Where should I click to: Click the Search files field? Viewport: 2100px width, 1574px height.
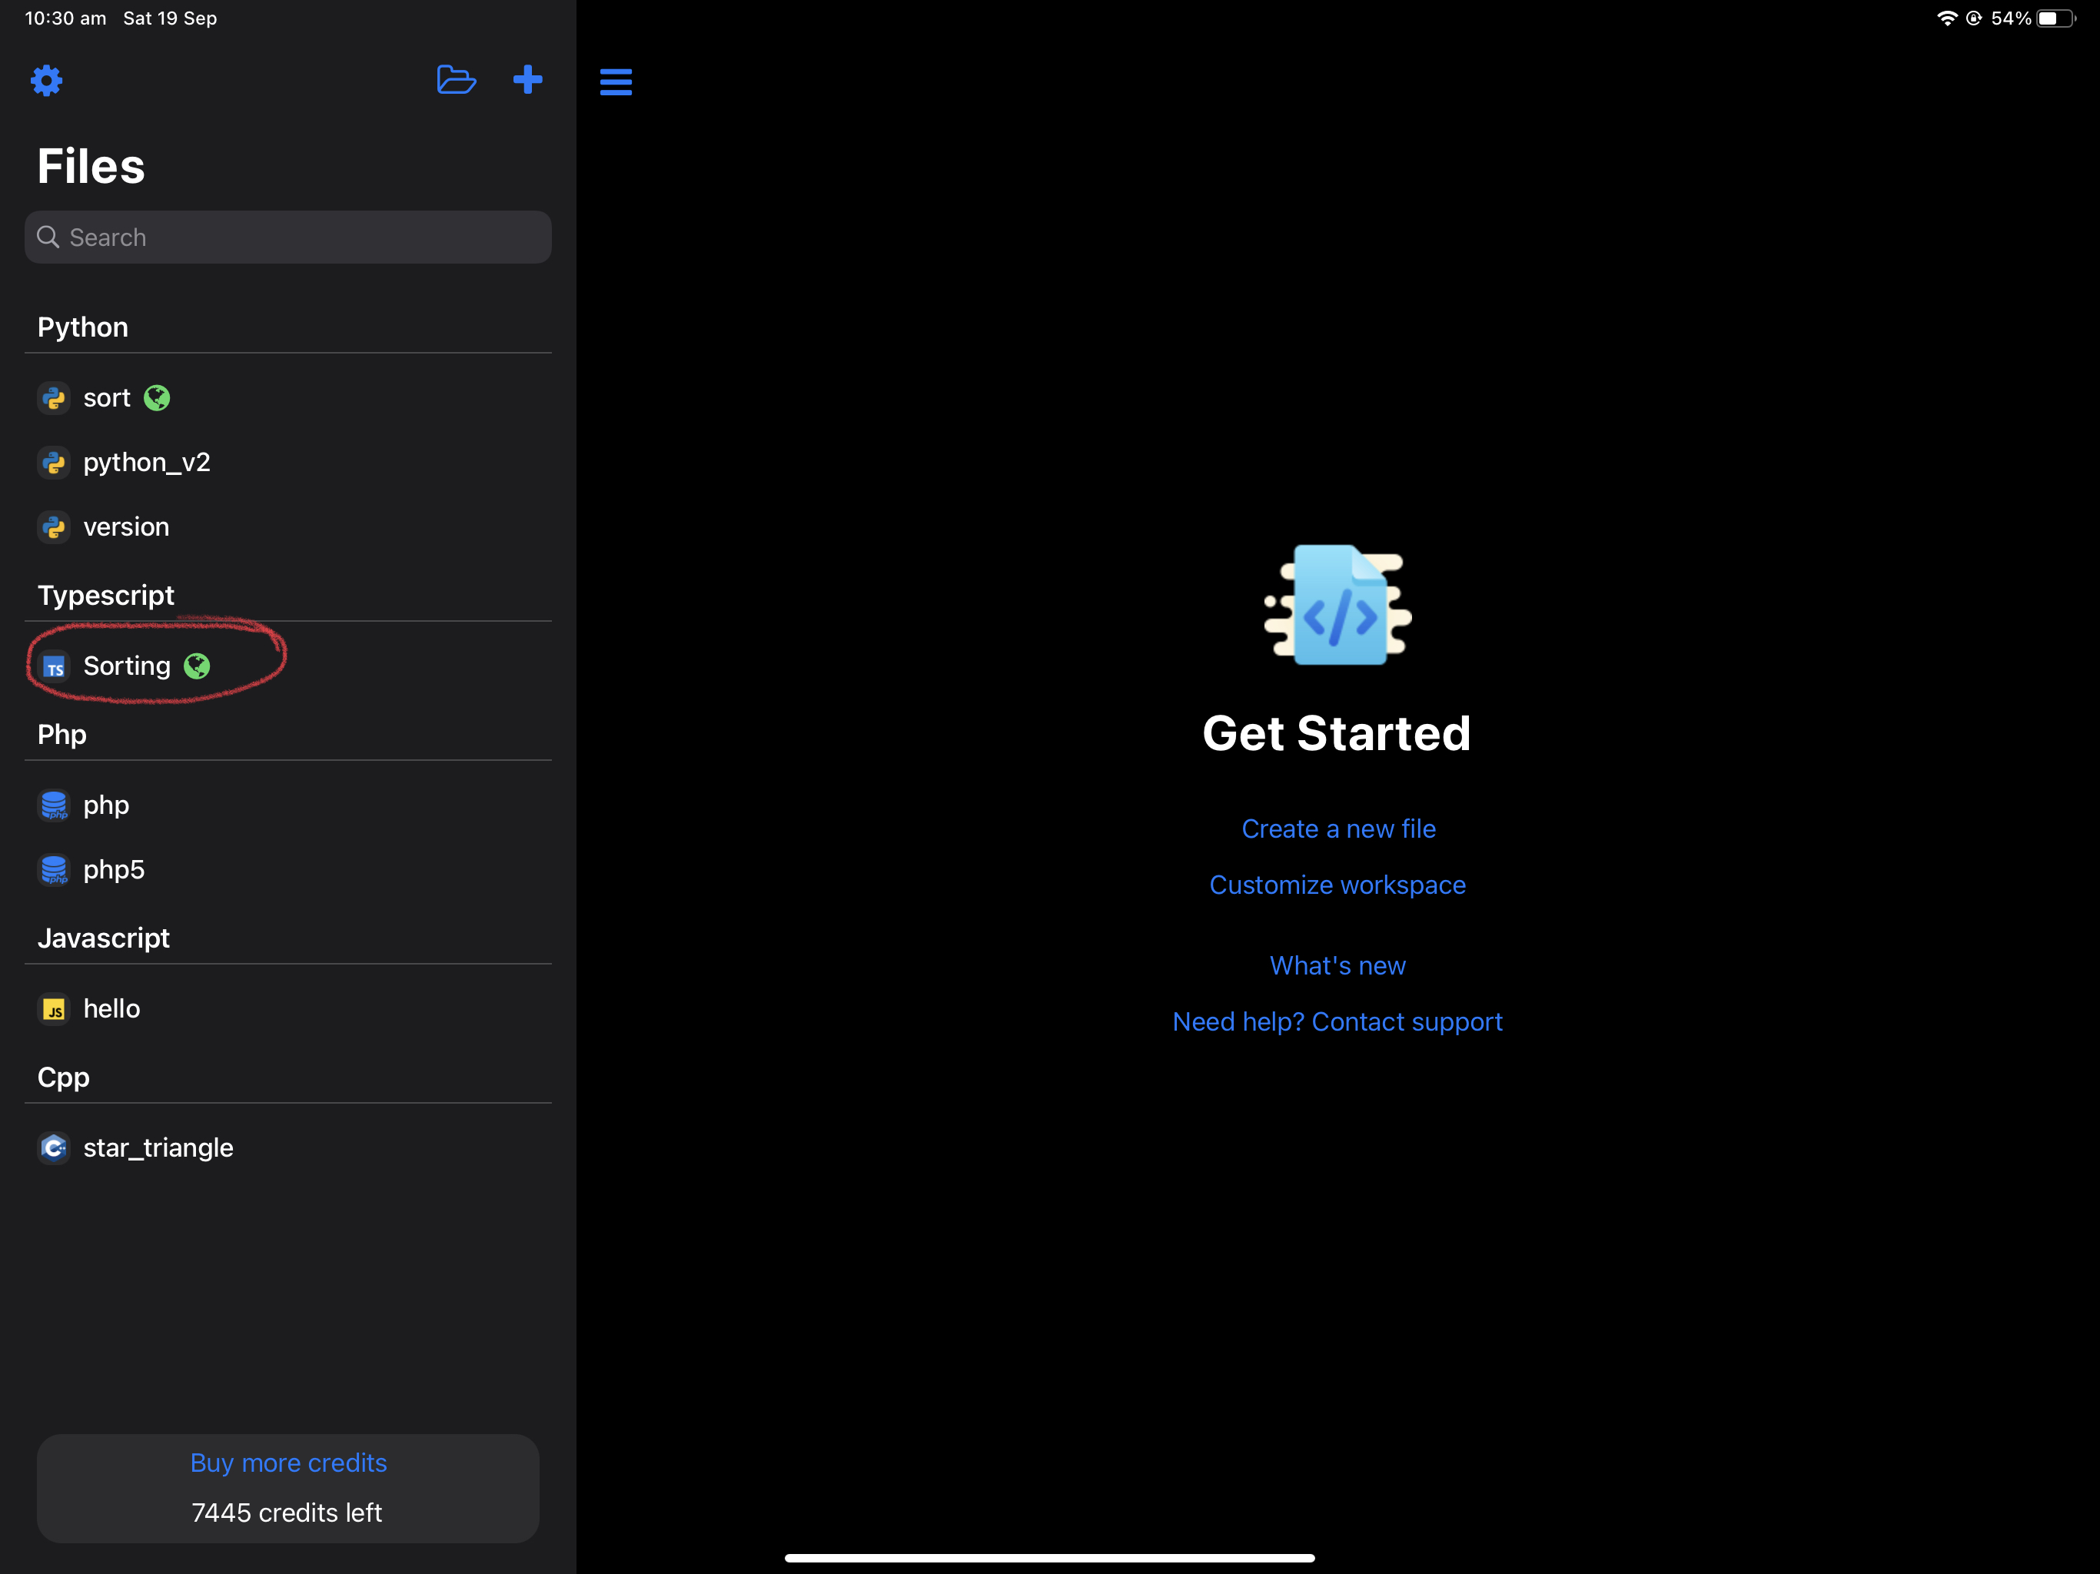(287, 237)
